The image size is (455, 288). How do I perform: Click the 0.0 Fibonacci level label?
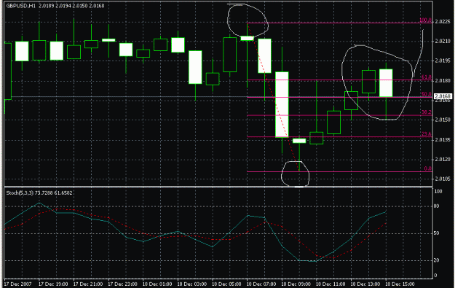pyautogui.click(x=427, y=168)
